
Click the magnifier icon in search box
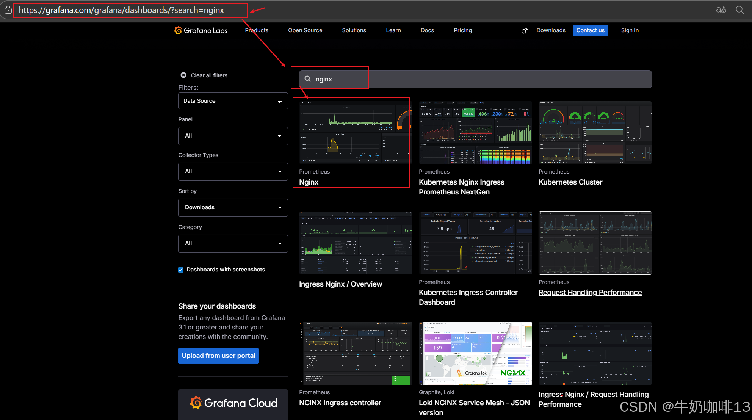click(308, 79)
